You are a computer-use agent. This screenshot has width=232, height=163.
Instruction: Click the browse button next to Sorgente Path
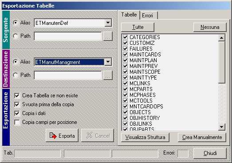(108, 36)
